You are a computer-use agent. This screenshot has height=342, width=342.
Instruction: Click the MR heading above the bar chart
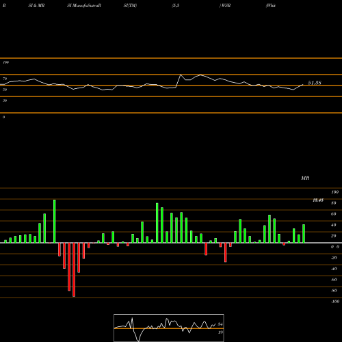click(305, 178)
